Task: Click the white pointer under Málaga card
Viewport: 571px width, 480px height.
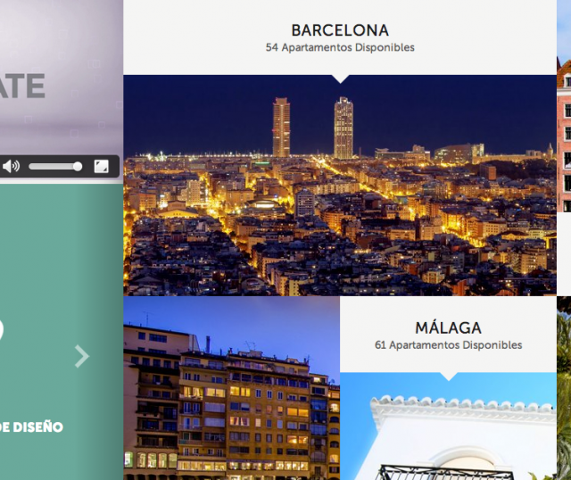Action: click(x=449, y=377)
